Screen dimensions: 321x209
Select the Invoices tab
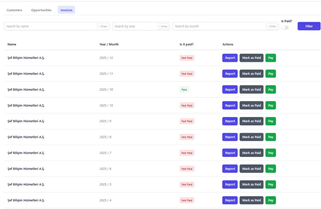click(66, 10)
